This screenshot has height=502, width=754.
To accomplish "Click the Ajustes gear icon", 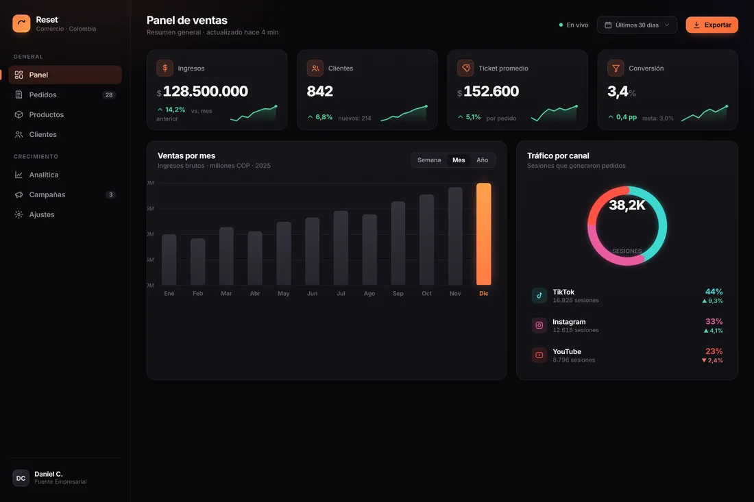I will coord(19,215).
